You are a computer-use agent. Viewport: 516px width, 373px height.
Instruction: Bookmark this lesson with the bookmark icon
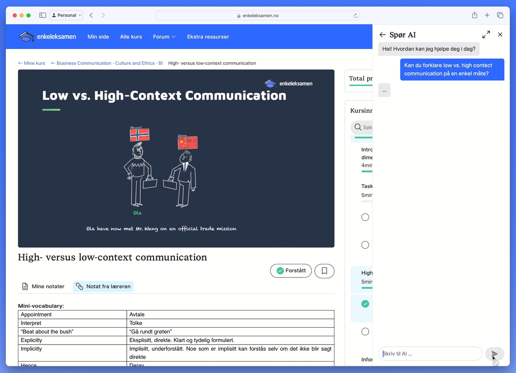[x=324, y=271]
